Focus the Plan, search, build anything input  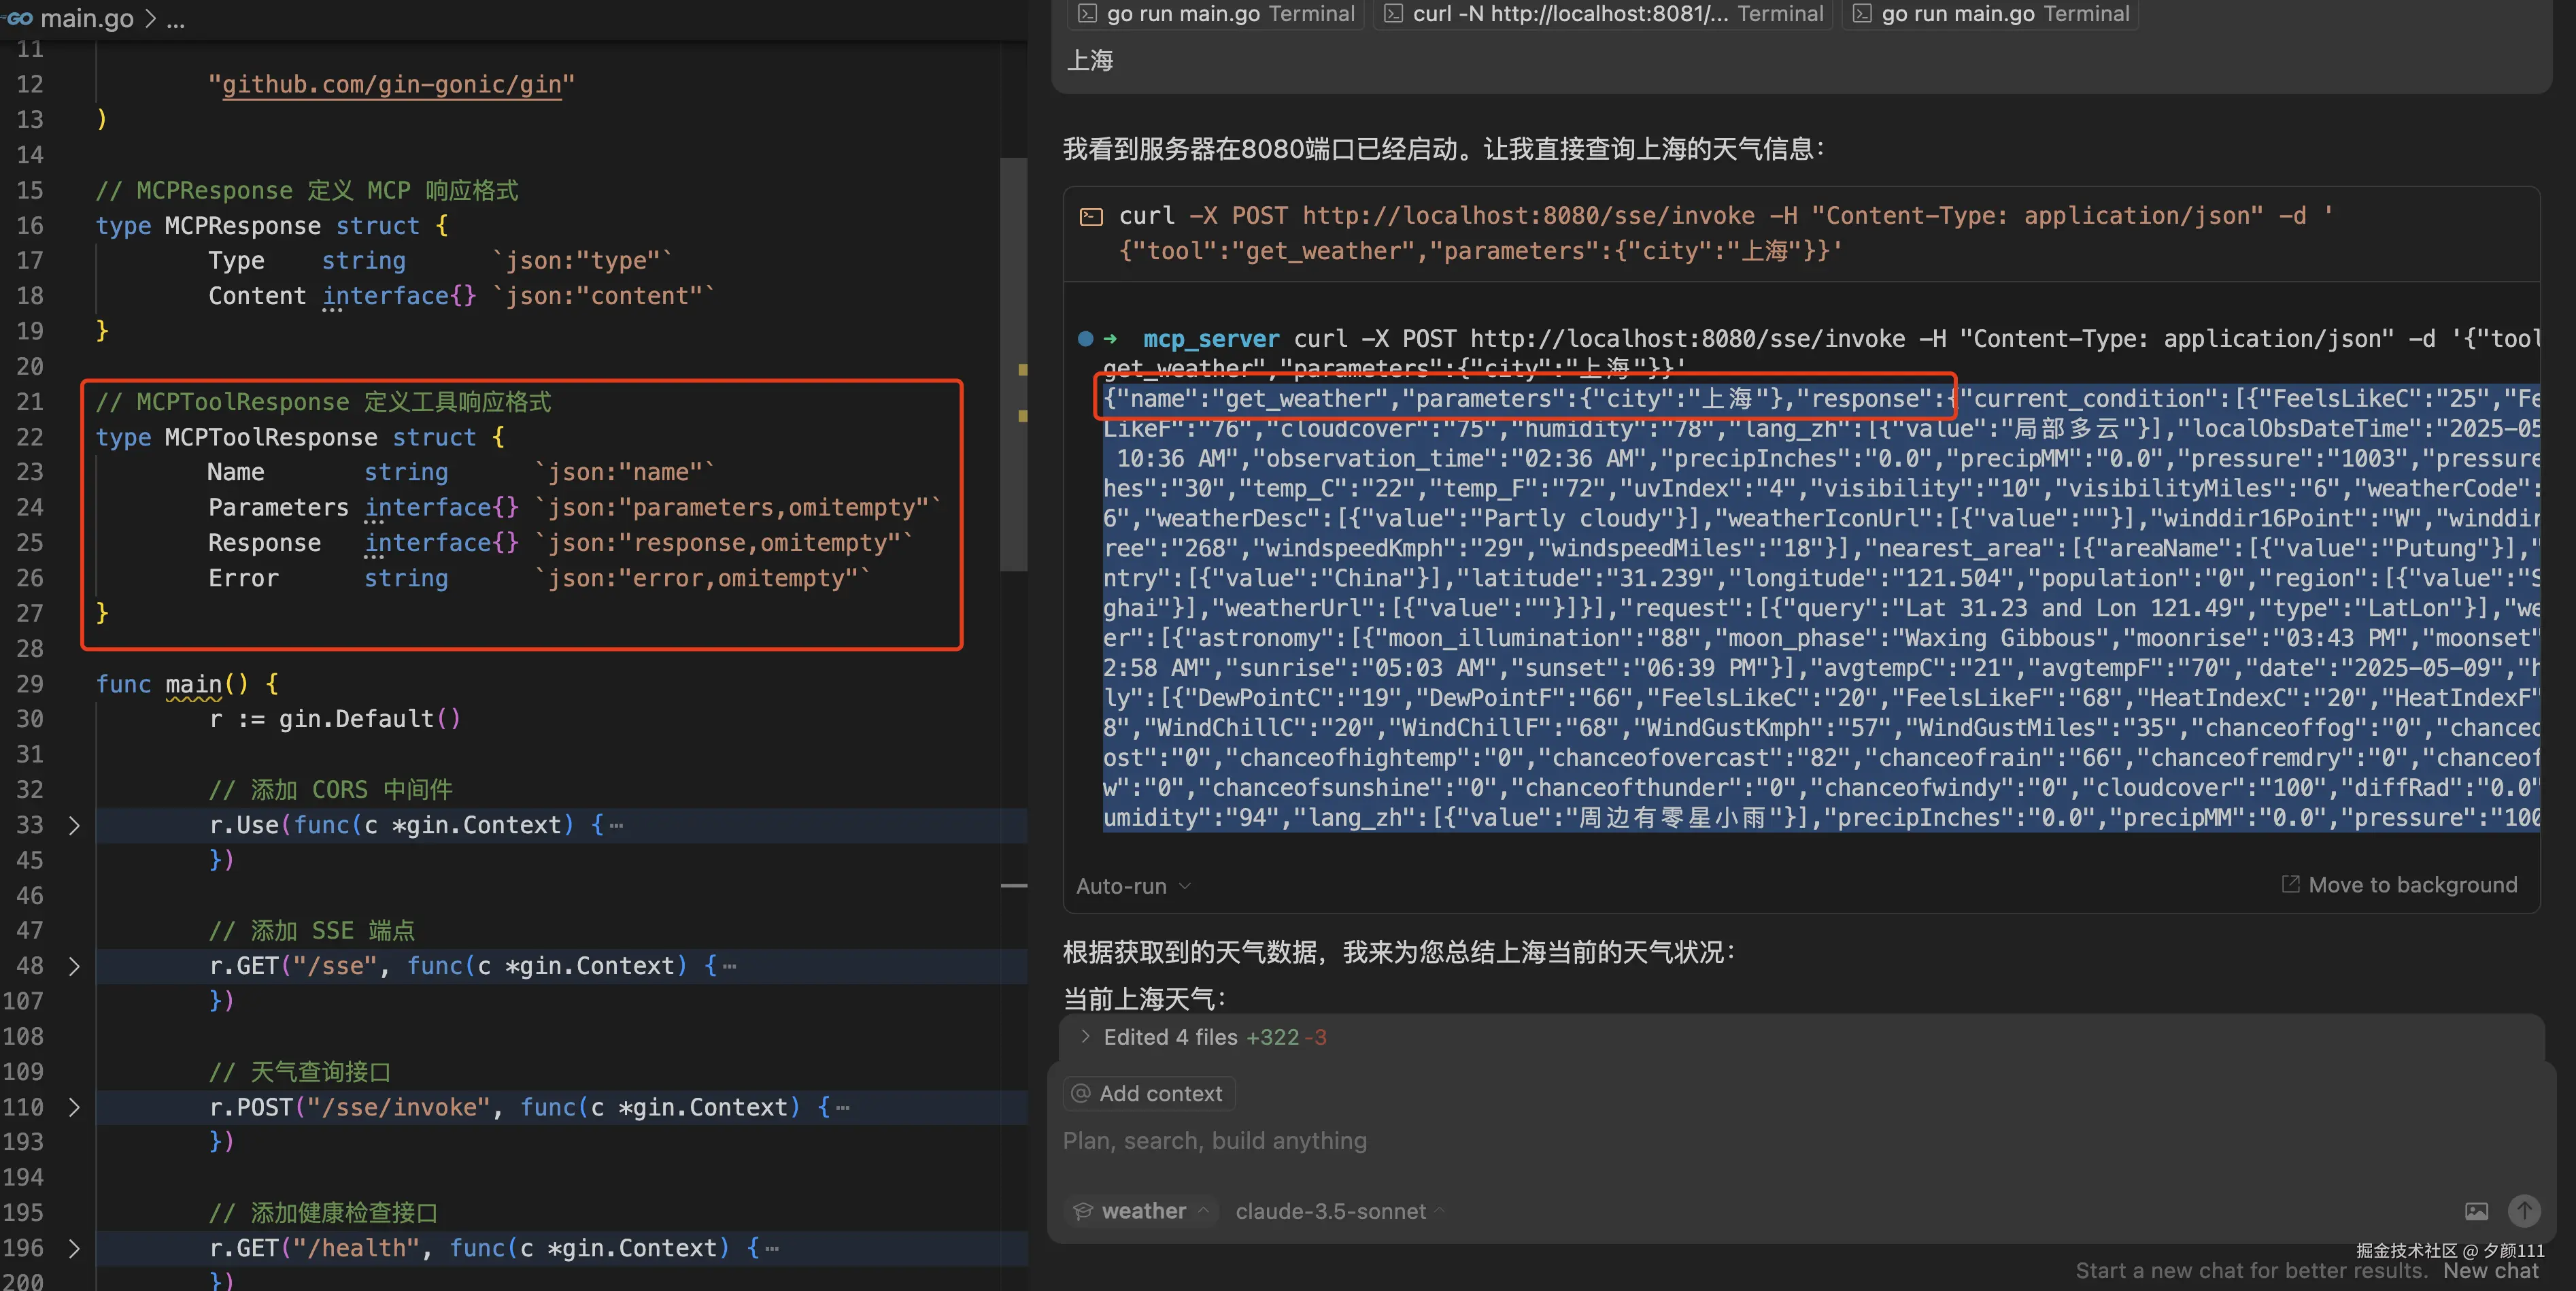click(x=1214, y=1141)
